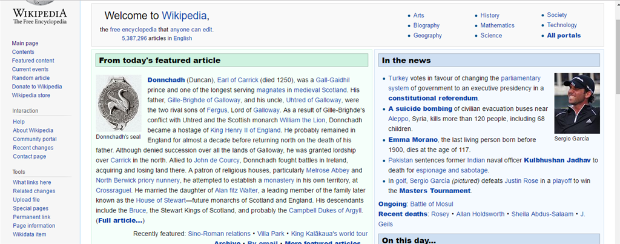Open English link below the welcome heading
Image resolution: width=620 pixels, height=244 pixels.
pyautogui.click(x=183, y=38)
